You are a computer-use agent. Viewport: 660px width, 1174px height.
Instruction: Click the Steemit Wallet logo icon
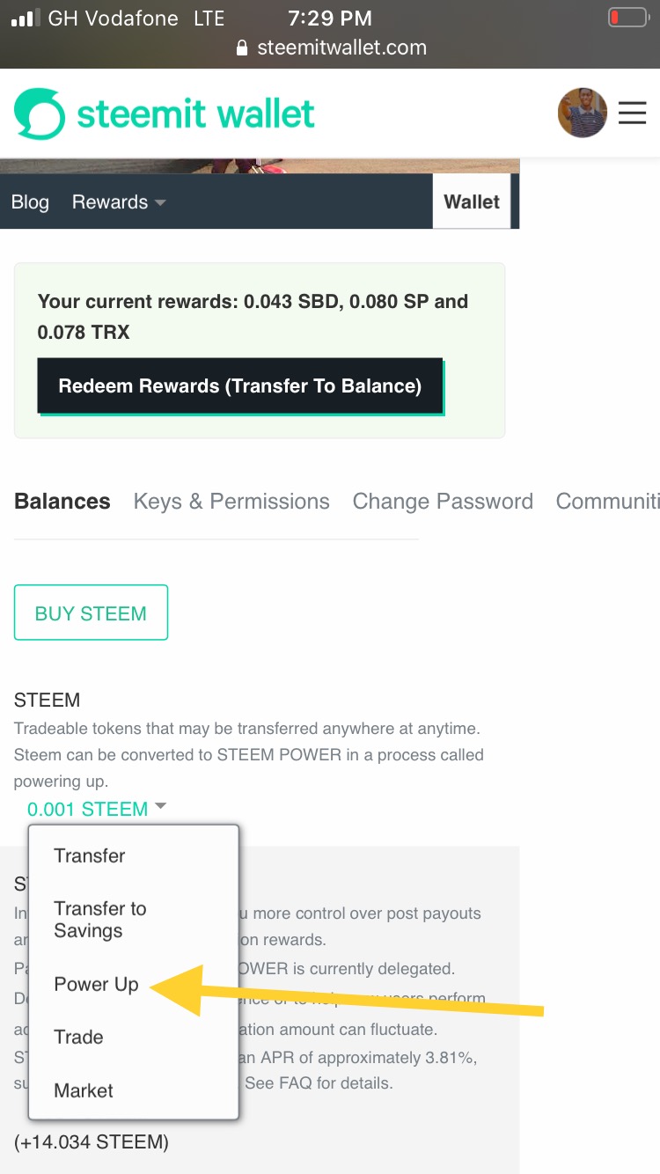pyautogui.click(x=40, y=114)
